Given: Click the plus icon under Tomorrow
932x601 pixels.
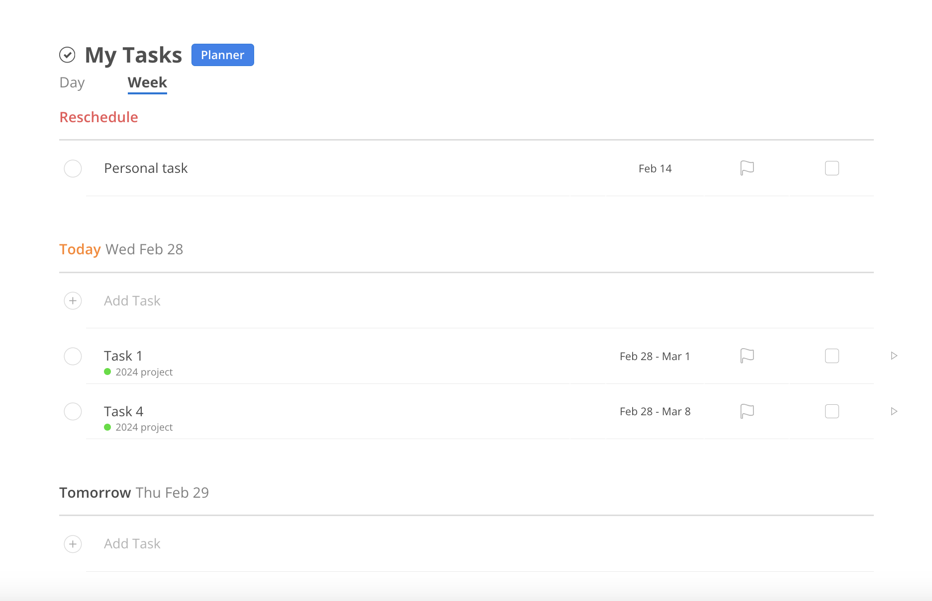Looking at the screenshot, I should [x=73, y=544].
